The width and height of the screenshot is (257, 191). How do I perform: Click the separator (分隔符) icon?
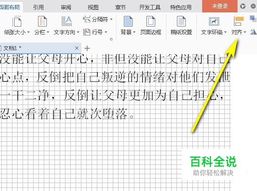point(87,19)
